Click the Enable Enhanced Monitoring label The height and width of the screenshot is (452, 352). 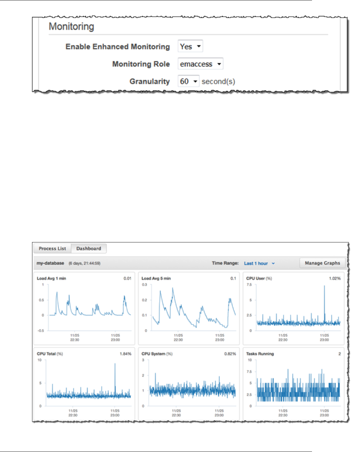coord(118,47)
